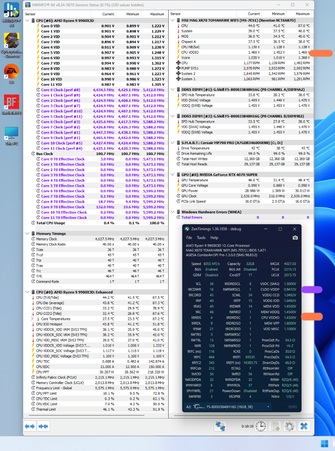
Task: Open the Cyberpunk shortcut desktop icon
Action: (x=11, y=45)
